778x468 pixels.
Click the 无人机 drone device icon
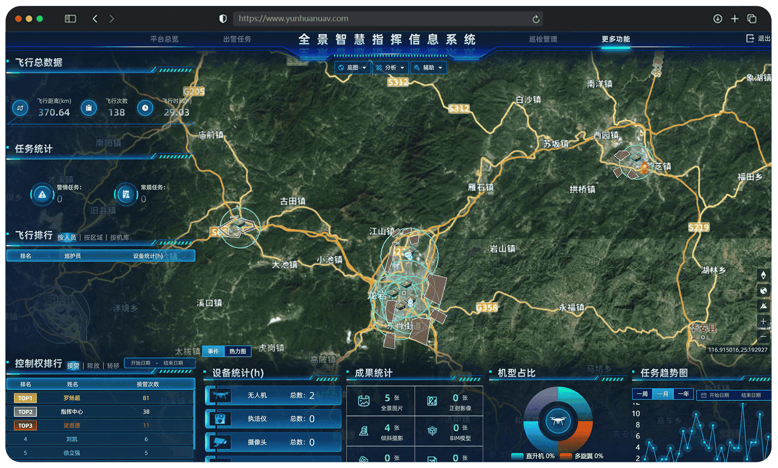coord(220,395)
